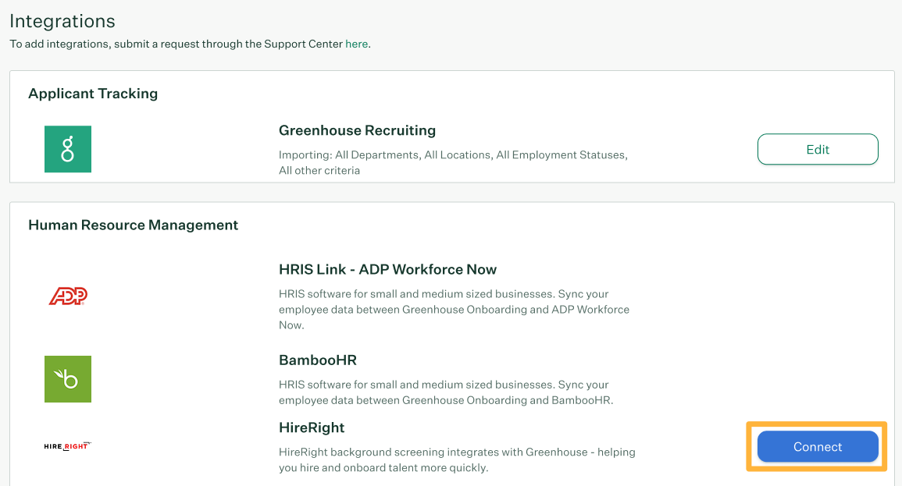Select the HireRight title
Image resolution: width=902 pixels, height=486 pixels.
[x=312, y=427]
